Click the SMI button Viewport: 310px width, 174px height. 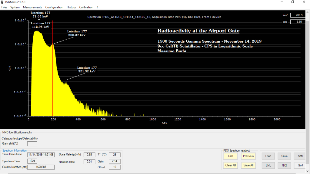[x=300, y=156]
